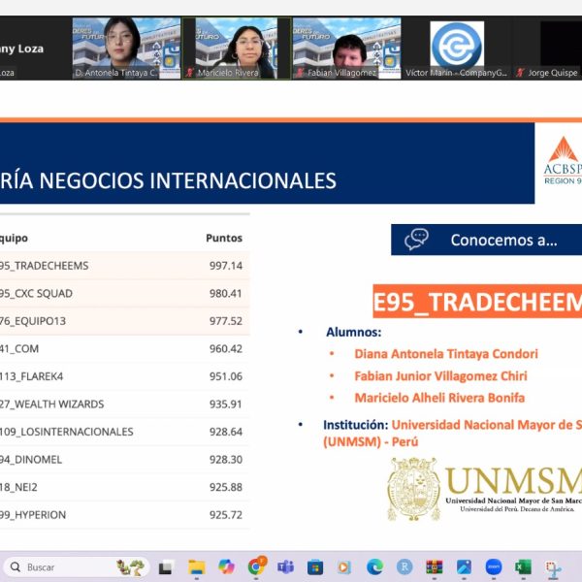Click Jorge Quispe's muted microphone icon

pyautogui.click(x=520, y=73)
